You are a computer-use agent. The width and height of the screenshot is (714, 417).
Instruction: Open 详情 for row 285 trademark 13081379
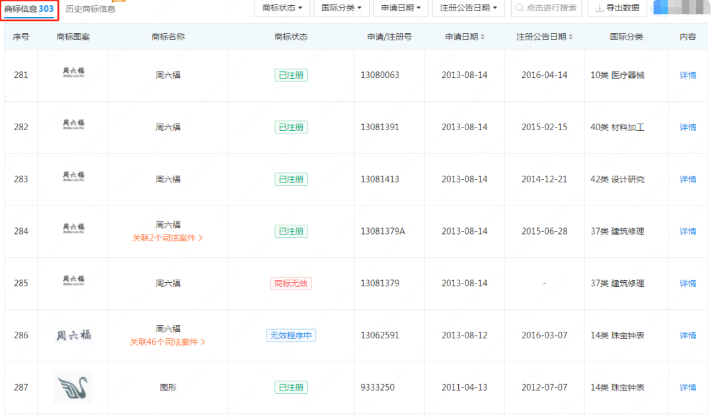click(688, 283)
